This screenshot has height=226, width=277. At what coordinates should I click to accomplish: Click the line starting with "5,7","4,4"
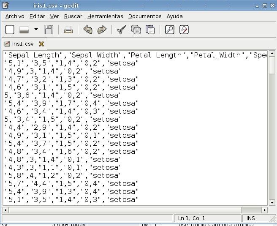71,184
